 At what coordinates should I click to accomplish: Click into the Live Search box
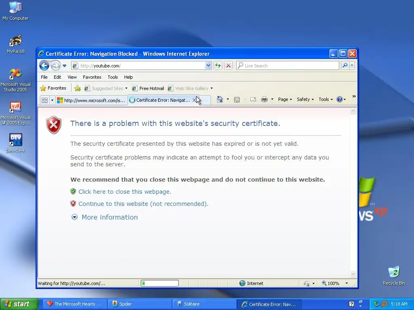point(287,66)
